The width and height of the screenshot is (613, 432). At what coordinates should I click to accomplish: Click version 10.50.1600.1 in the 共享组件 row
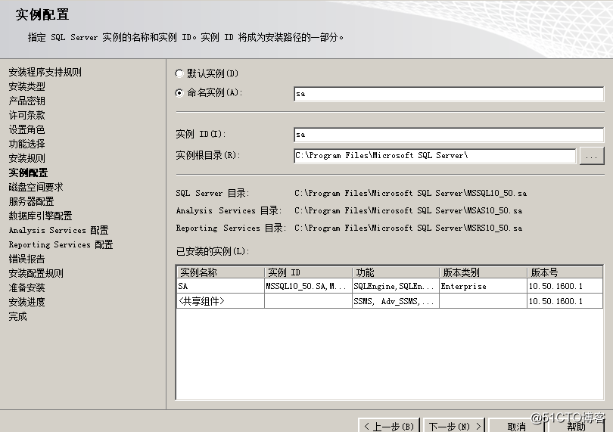tap(565, 301)
